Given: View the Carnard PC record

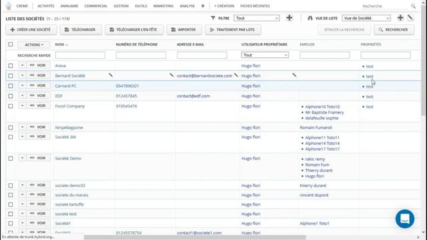Looking at the screenshot, I should pos(39,85).
